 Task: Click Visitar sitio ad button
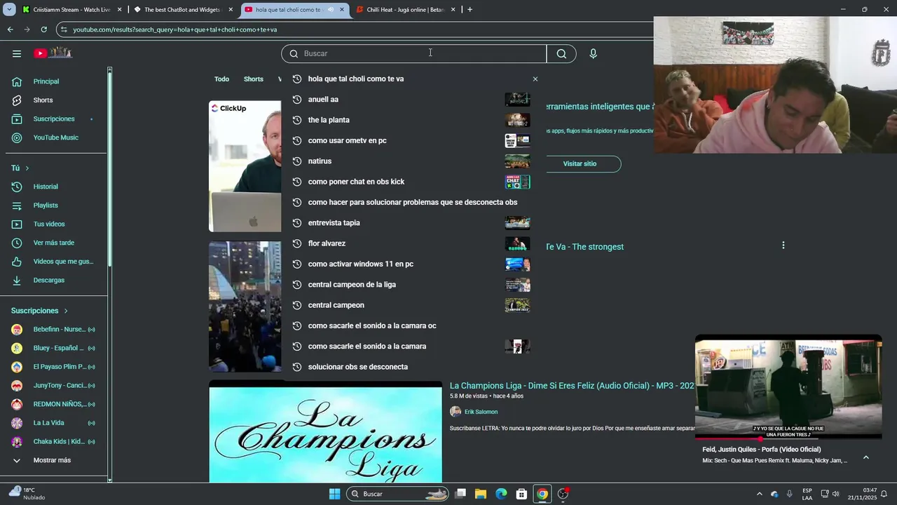pos(580,163)
